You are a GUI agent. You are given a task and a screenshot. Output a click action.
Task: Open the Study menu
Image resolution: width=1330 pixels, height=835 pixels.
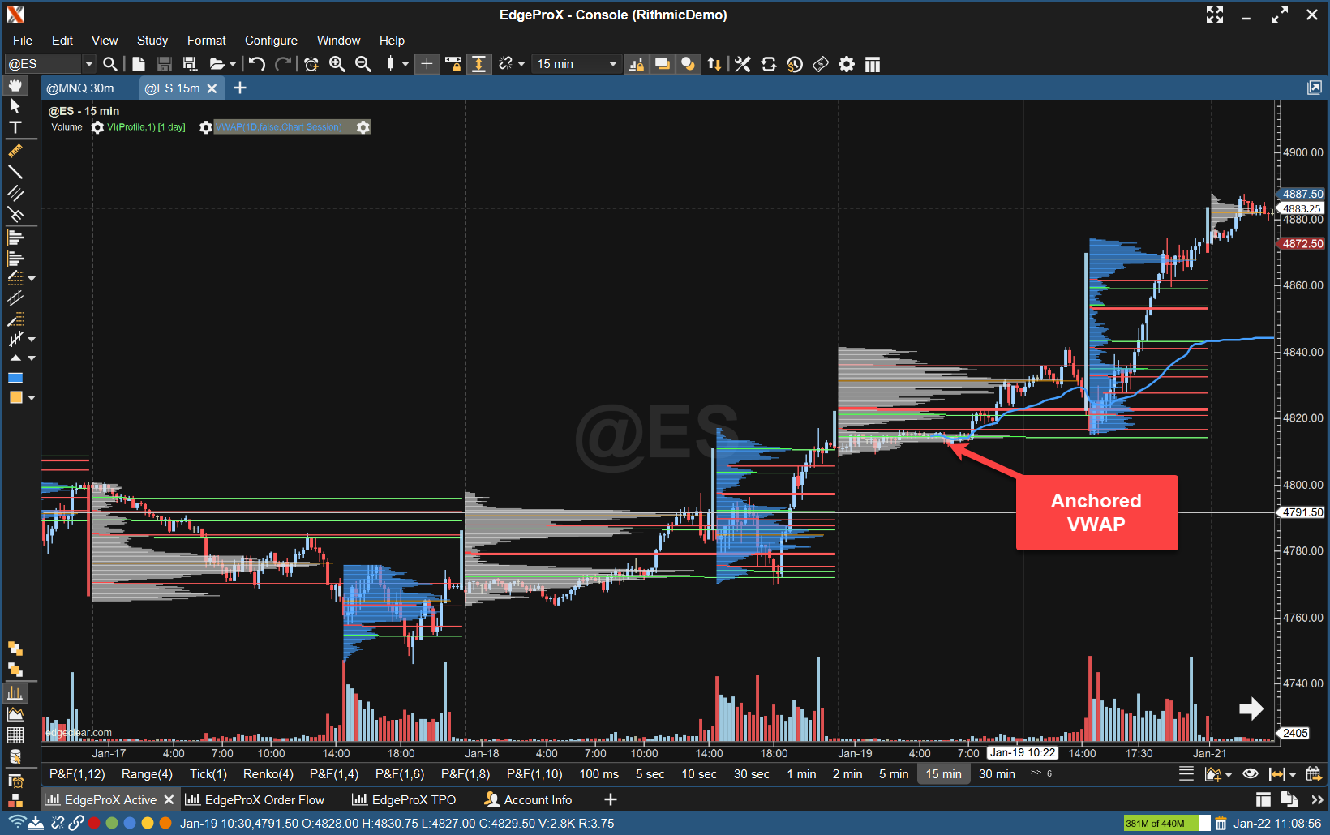152,41
